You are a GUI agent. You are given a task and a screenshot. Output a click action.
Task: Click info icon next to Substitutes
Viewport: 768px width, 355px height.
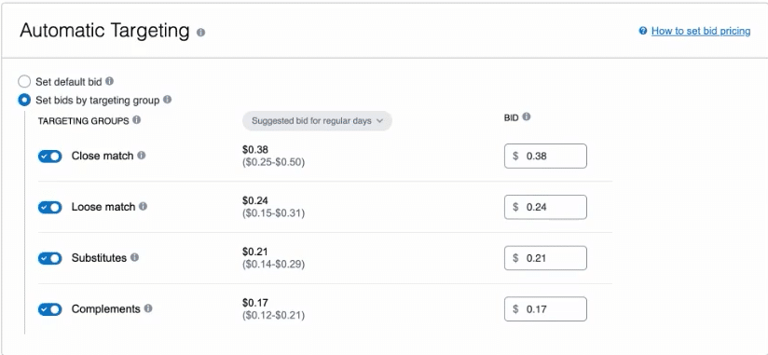coord(134,257)
